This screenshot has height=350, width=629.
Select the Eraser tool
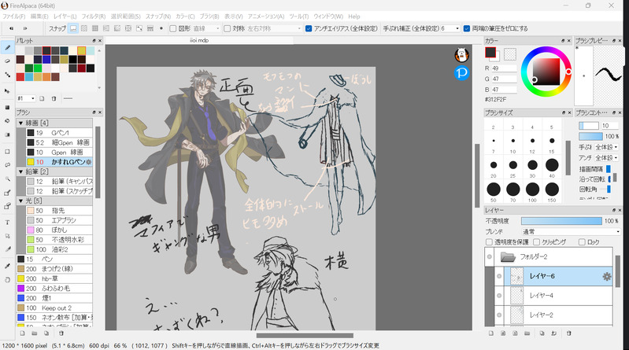pyautogui.click(x=7, y=61)
